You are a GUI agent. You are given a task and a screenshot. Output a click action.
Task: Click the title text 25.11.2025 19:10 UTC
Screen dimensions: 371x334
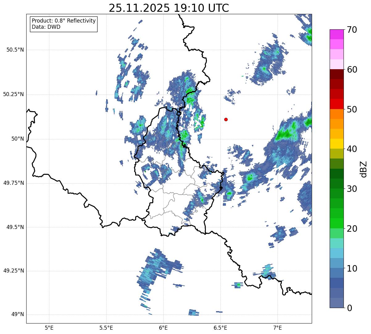click(x=169, y=8)
